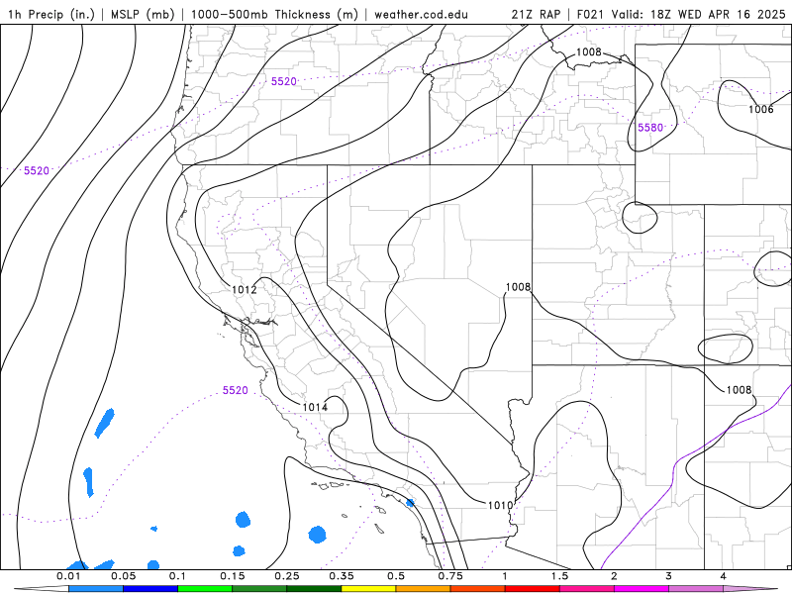792x594 pixels.
Task: Click the 0.25 legend value
Action: pyautogui.click(x=287, y=576)
